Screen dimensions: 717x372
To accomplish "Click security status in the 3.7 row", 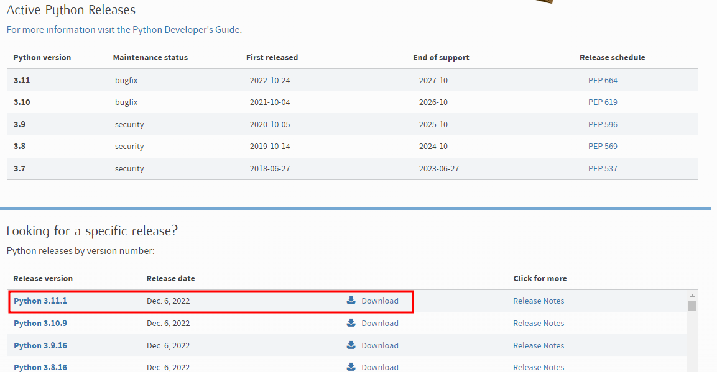I will click(129, 169).
